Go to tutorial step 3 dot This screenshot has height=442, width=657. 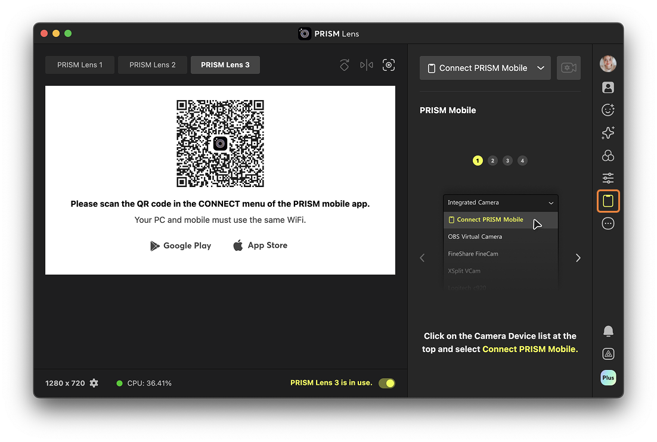pyautogui.click(x=507, y=161)
